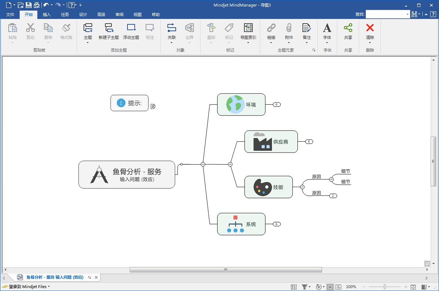Open the 导图索引 (Map Index) panel

248,33
